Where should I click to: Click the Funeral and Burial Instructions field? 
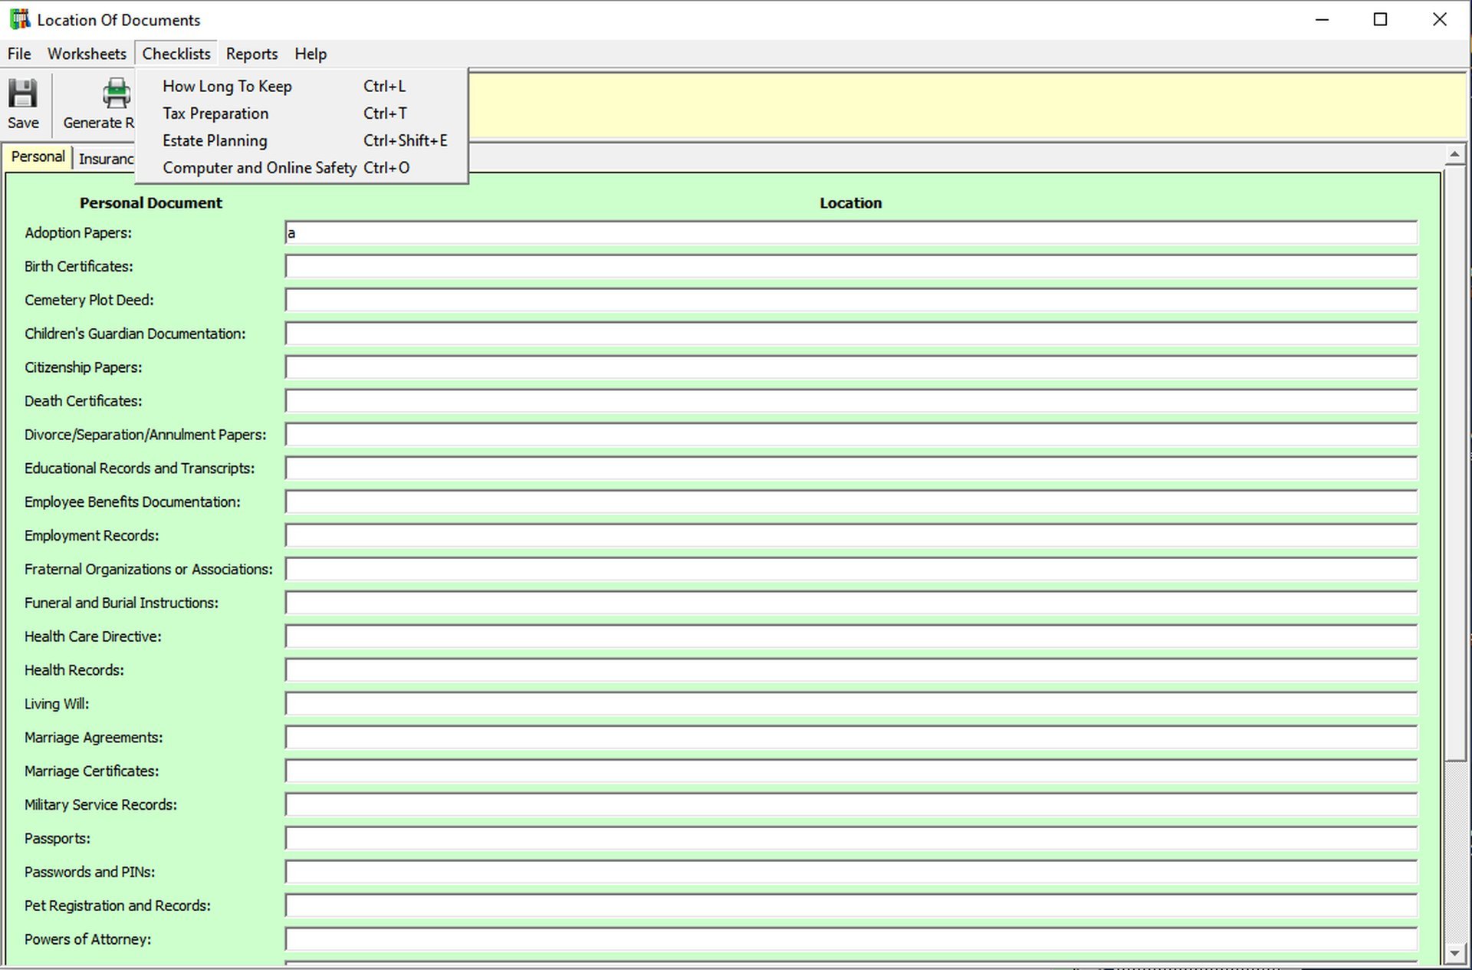pyautogui.click(x=851, y=603)
